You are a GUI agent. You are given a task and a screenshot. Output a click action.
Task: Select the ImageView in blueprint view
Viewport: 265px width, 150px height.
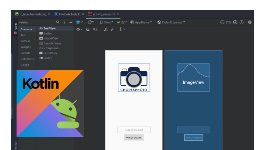194,78
